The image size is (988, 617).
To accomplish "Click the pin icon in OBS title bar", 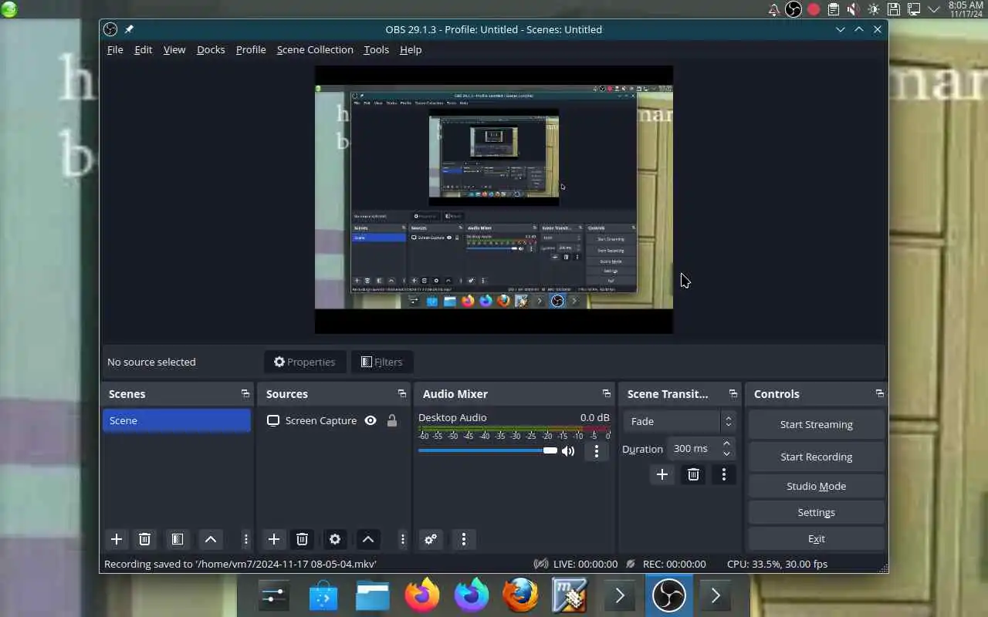I will 129,29.
